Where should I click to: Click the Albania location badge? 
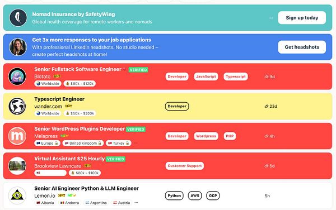[x=45, y=203]
